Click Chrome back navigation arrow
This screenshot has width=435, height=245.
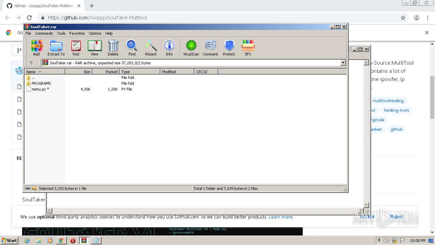pyautogui.click(x=7, y=18)
